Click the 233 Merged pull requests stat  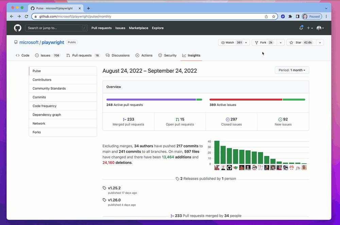point(129,122)
